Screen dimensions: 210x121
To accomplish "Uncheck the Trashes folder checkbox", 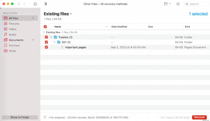I will pos(46,37).
